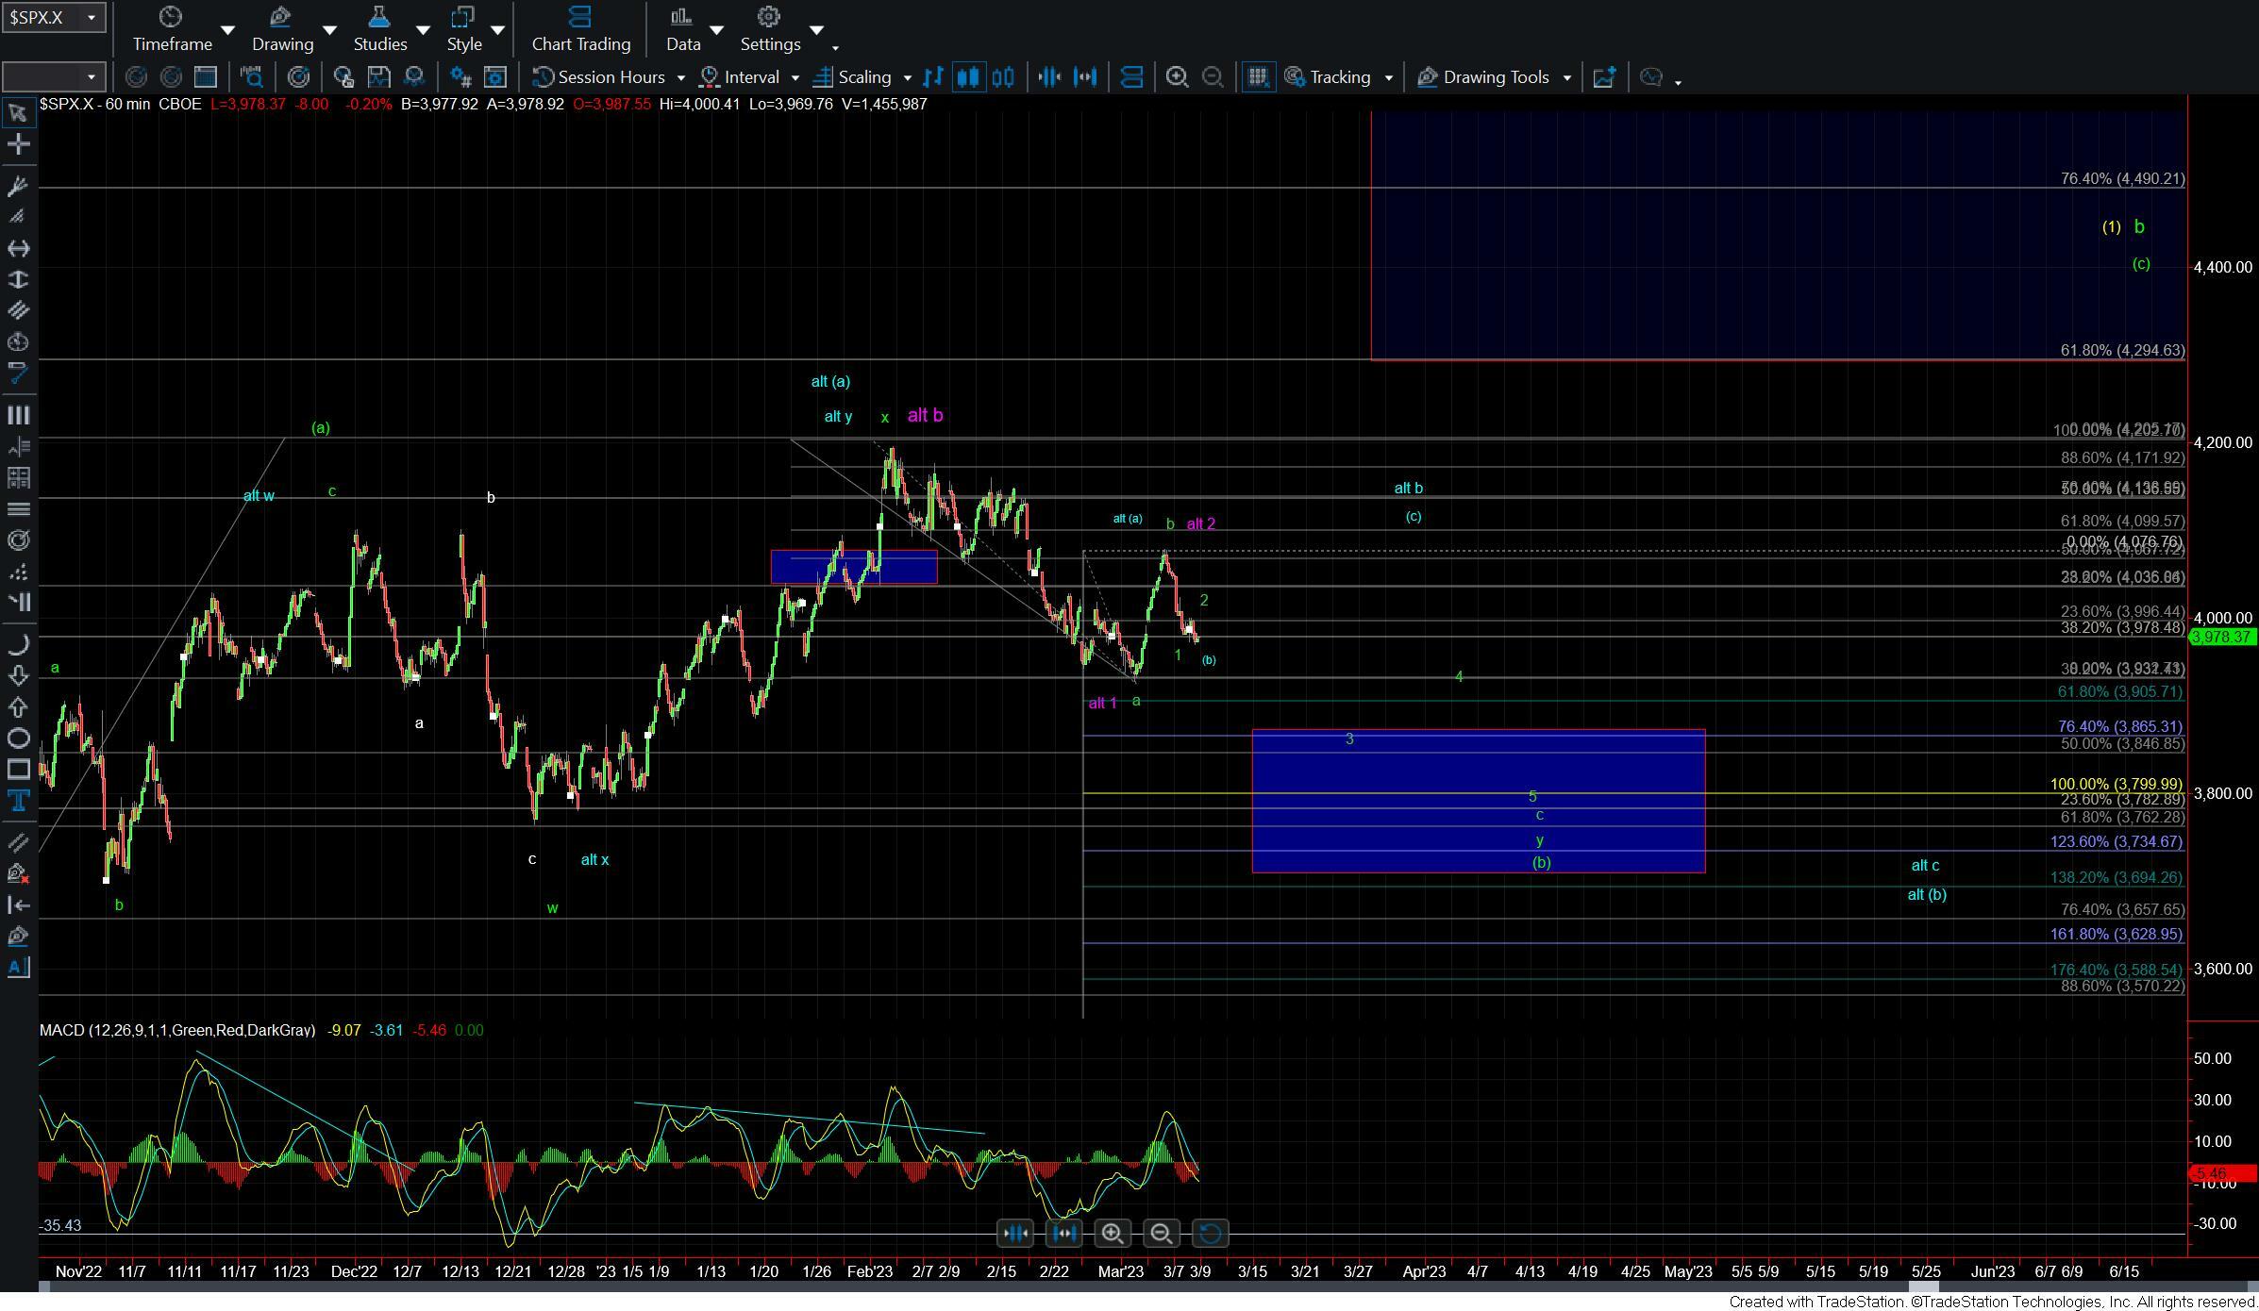This screenshot has height=1311, width=2259.
Task: Click the current price tag 3,978.37
Action: 2222,638
